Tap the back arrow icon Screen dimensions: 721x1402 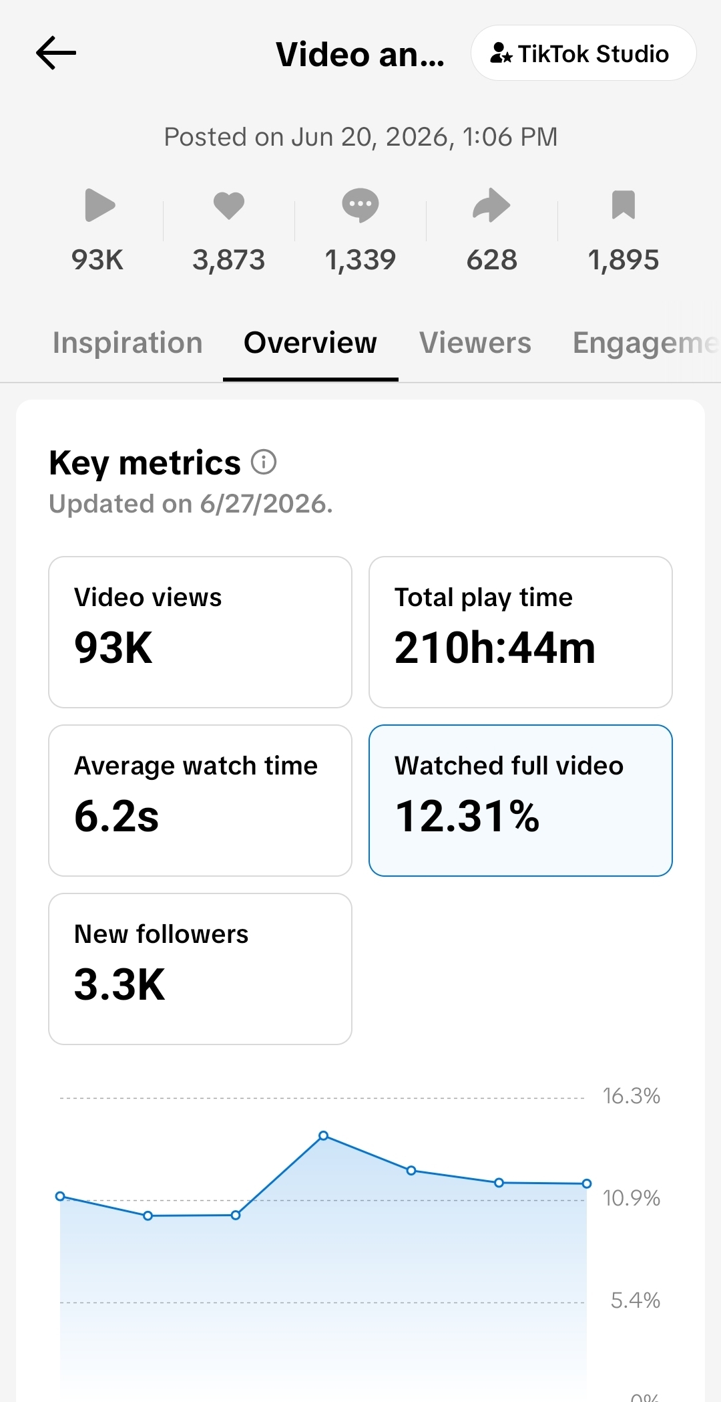[x=56, y=53]
